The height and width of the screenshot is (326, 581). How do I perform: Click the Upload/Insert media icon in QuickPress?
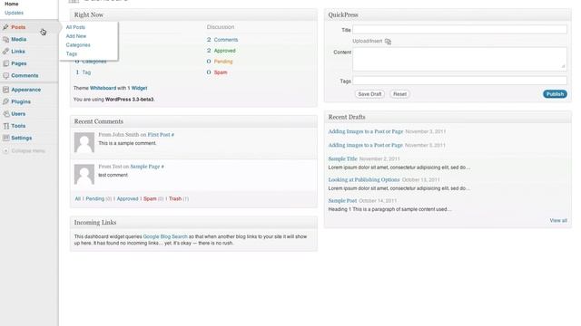click(x=388, y=42)
